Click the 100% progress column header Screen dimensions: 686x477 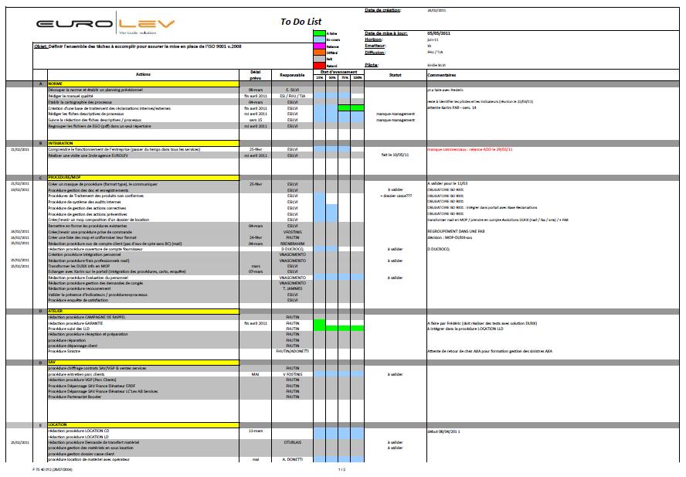[x=358, y=77]
